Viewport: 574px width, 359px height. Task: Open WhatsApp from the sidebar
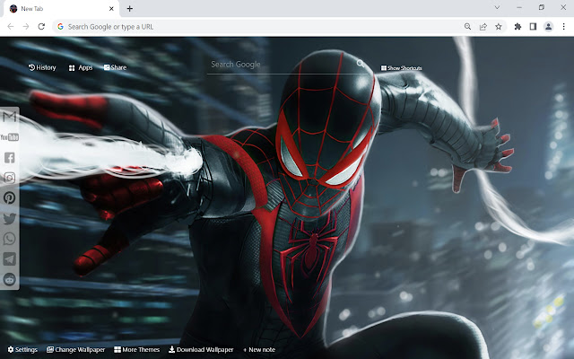click(x=10, y=239)
